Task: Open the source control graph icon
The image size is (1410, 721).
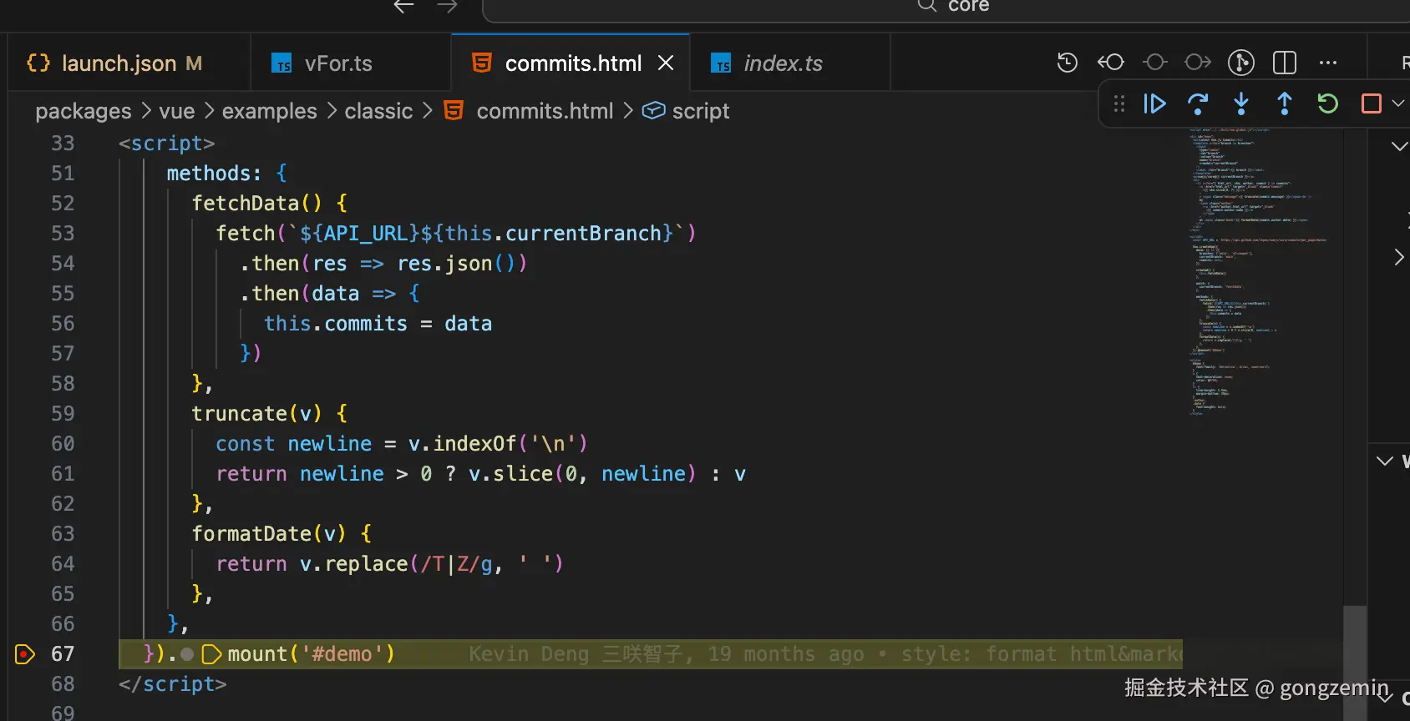Action: [1241, 63]
